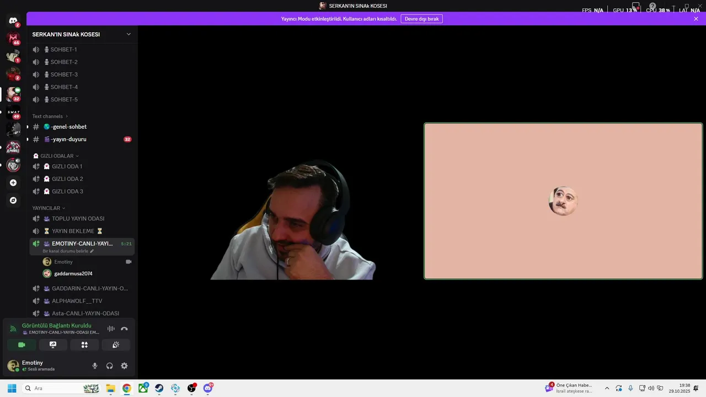Open the notifications bell in system tray
This screenshot has height=397, width=706.
tap(697, 388)
